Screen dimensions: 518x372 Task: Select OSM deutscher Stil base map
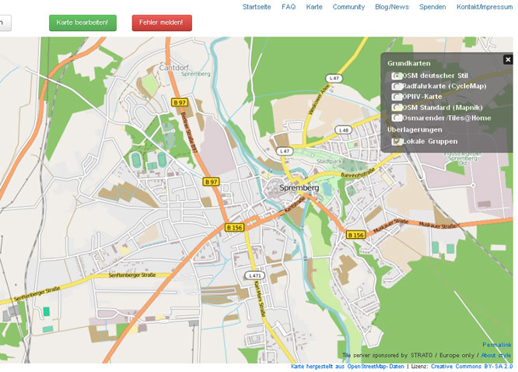coord(397,75)
